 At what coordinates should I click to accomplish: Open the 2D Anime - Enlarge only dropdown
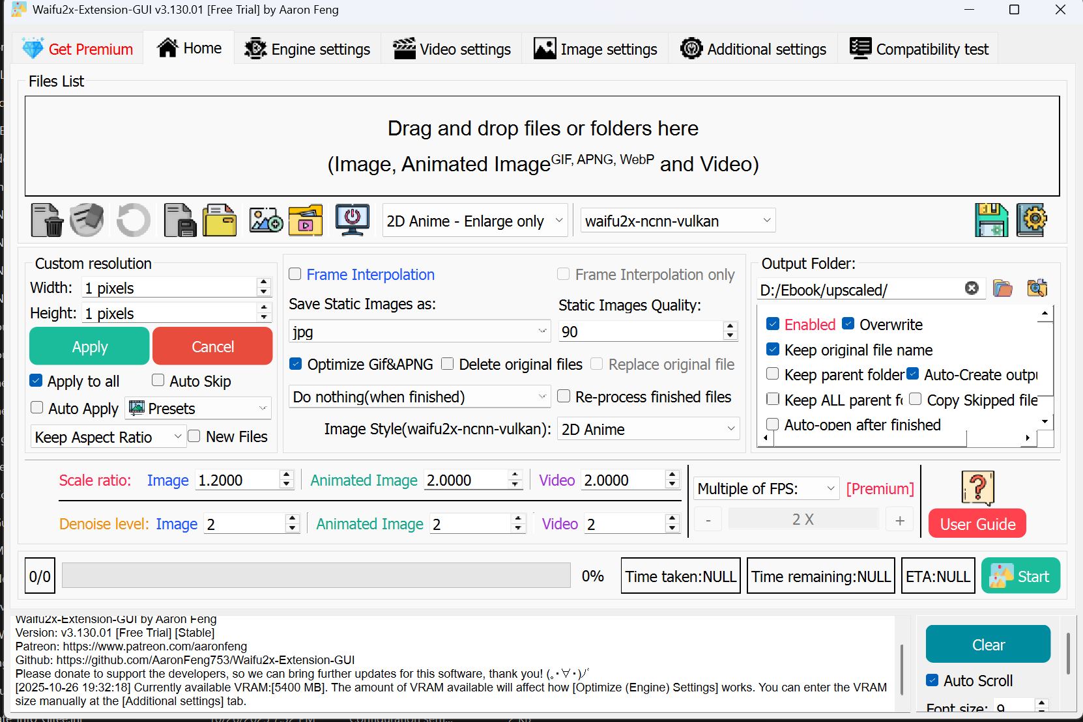tap(474, 221)
